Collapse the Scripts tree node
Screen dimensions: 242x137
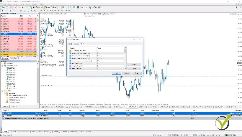[x=3, y=90]
